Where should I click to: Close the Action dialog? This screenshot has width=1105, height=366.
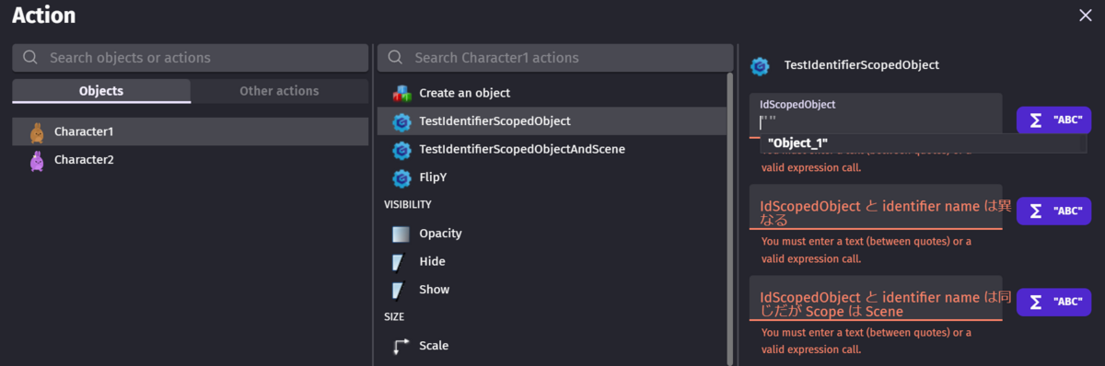1086,15
